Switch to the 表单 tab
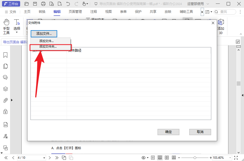 click(123, 12)
